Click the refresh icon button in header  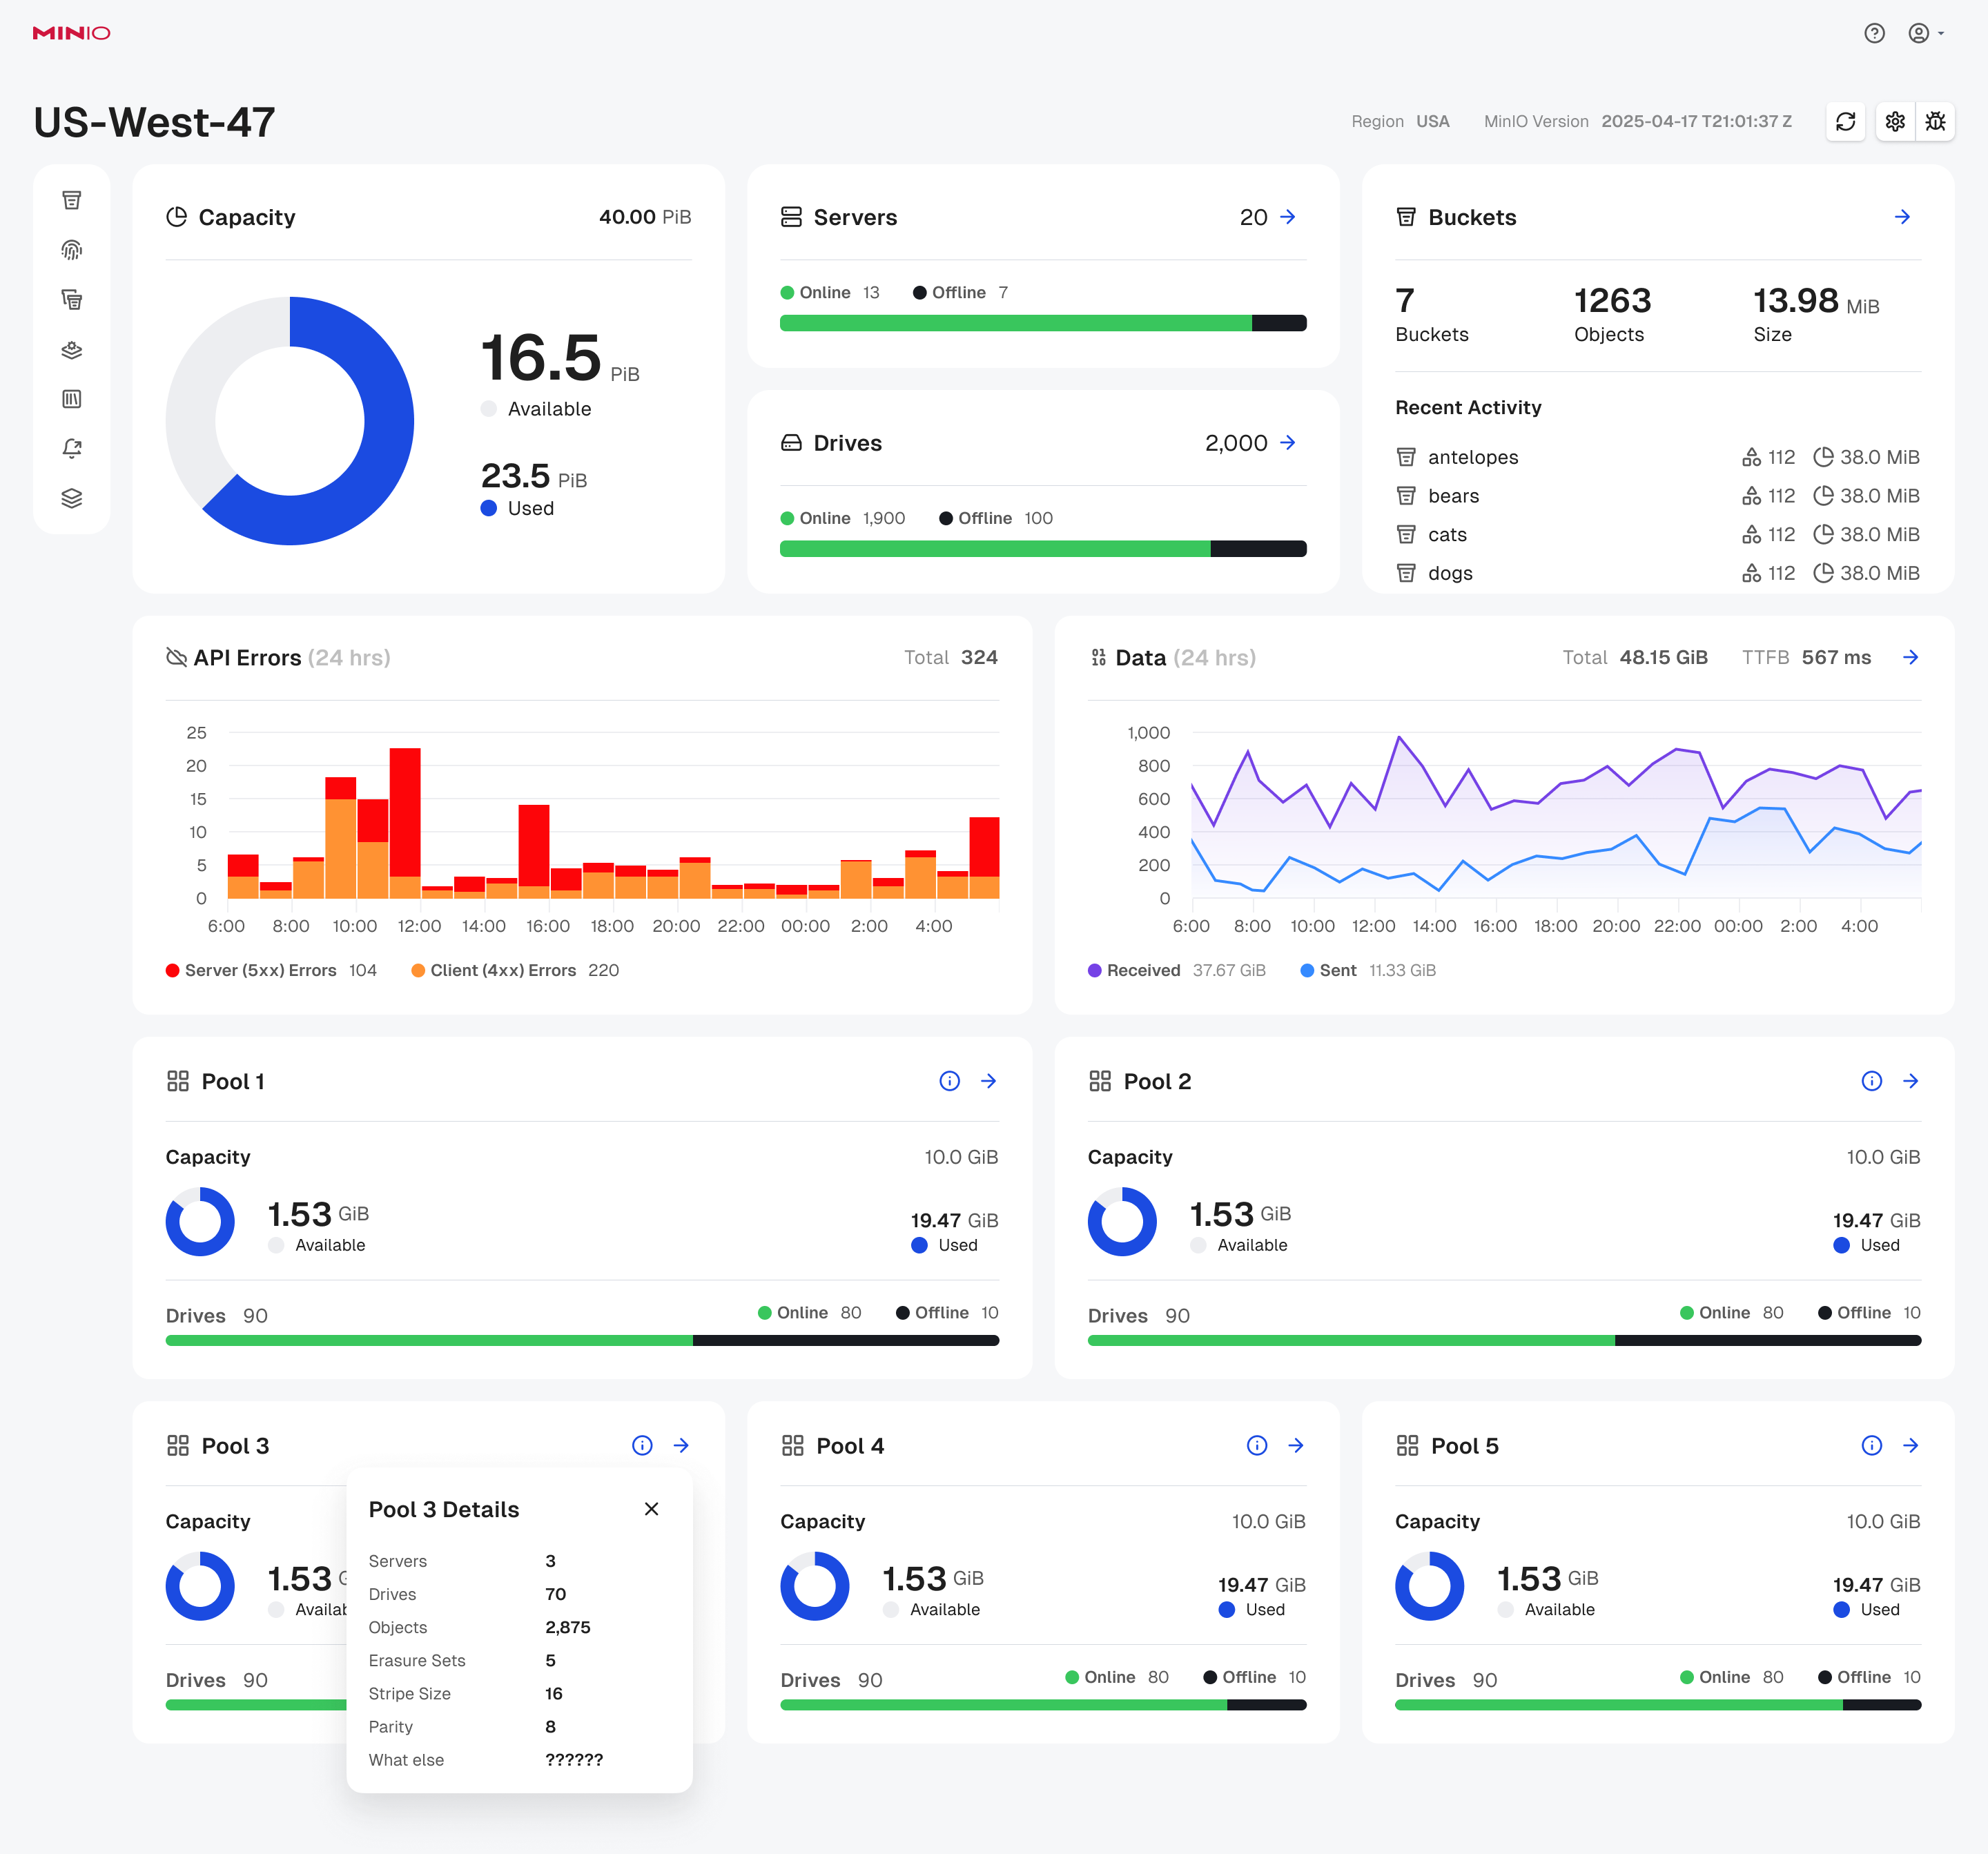coord(1845,122)
